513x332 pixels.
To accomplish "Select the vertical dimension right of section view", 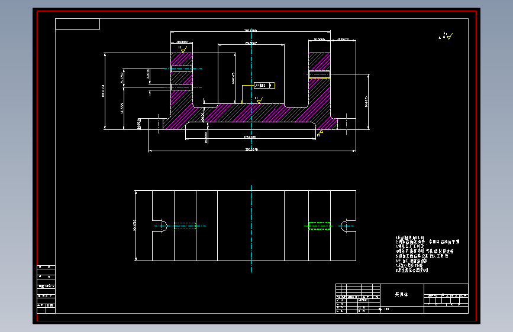I will tap(367, 102).
